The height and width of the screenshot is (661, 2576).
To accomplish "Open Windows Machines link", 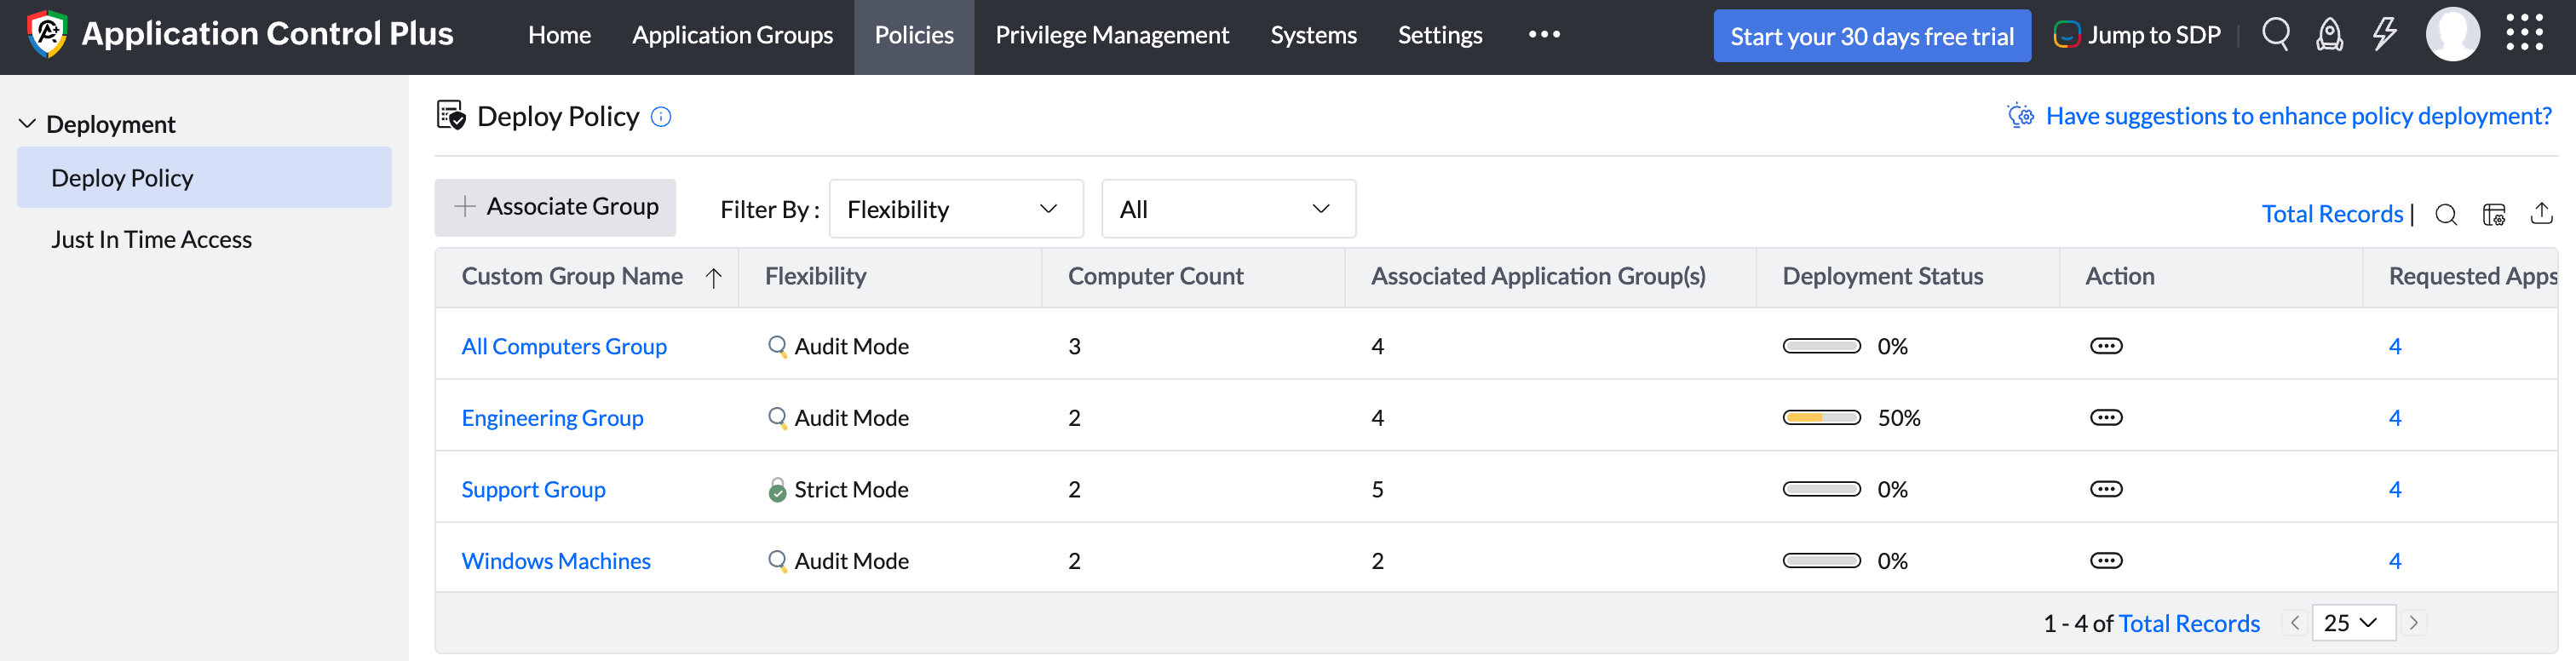I will (556, 561).
